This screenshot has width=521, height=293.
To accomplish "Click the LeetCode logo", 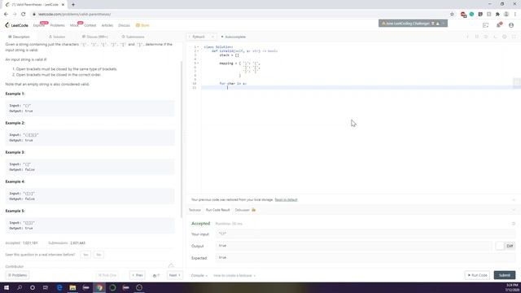I will coord(16,25).
